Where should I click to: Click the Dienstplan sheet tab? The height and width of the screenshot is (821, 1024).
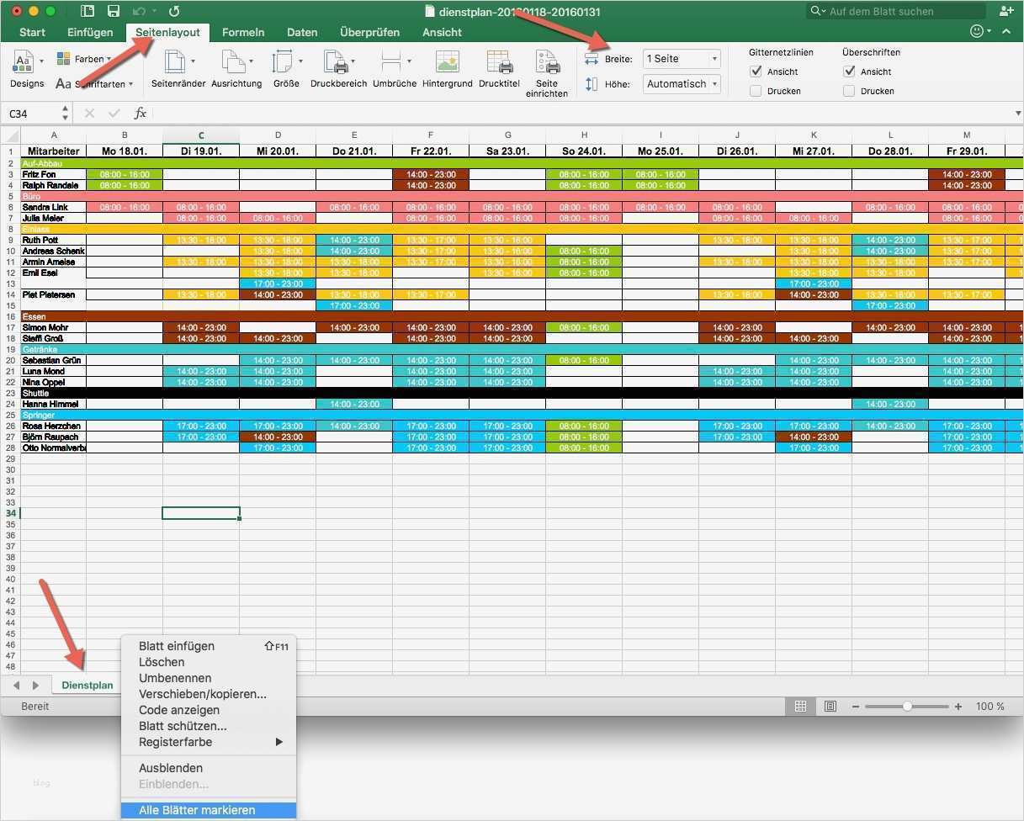point(87,685)
